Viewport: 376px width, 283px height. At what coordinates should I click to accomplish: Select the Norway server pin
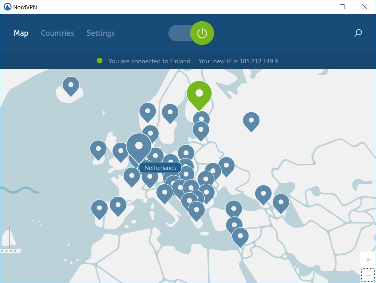point(148,112)
